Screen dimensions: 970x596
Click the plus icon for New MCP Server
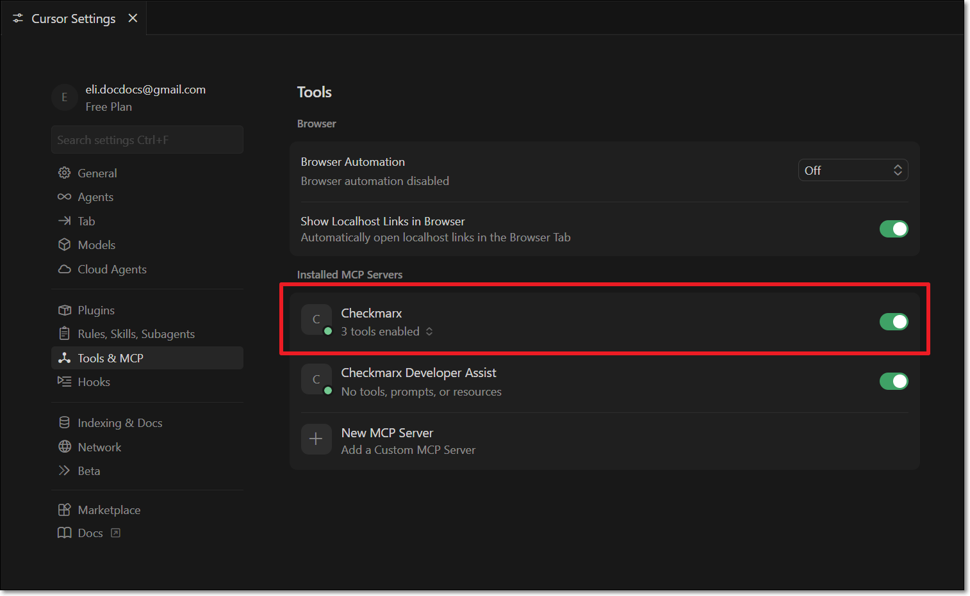[316, 439]
